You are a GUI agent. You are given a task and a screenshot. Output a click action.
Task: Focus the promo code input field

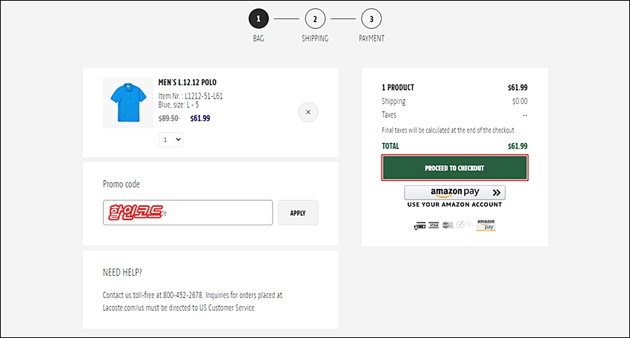(x=188, y=213)
